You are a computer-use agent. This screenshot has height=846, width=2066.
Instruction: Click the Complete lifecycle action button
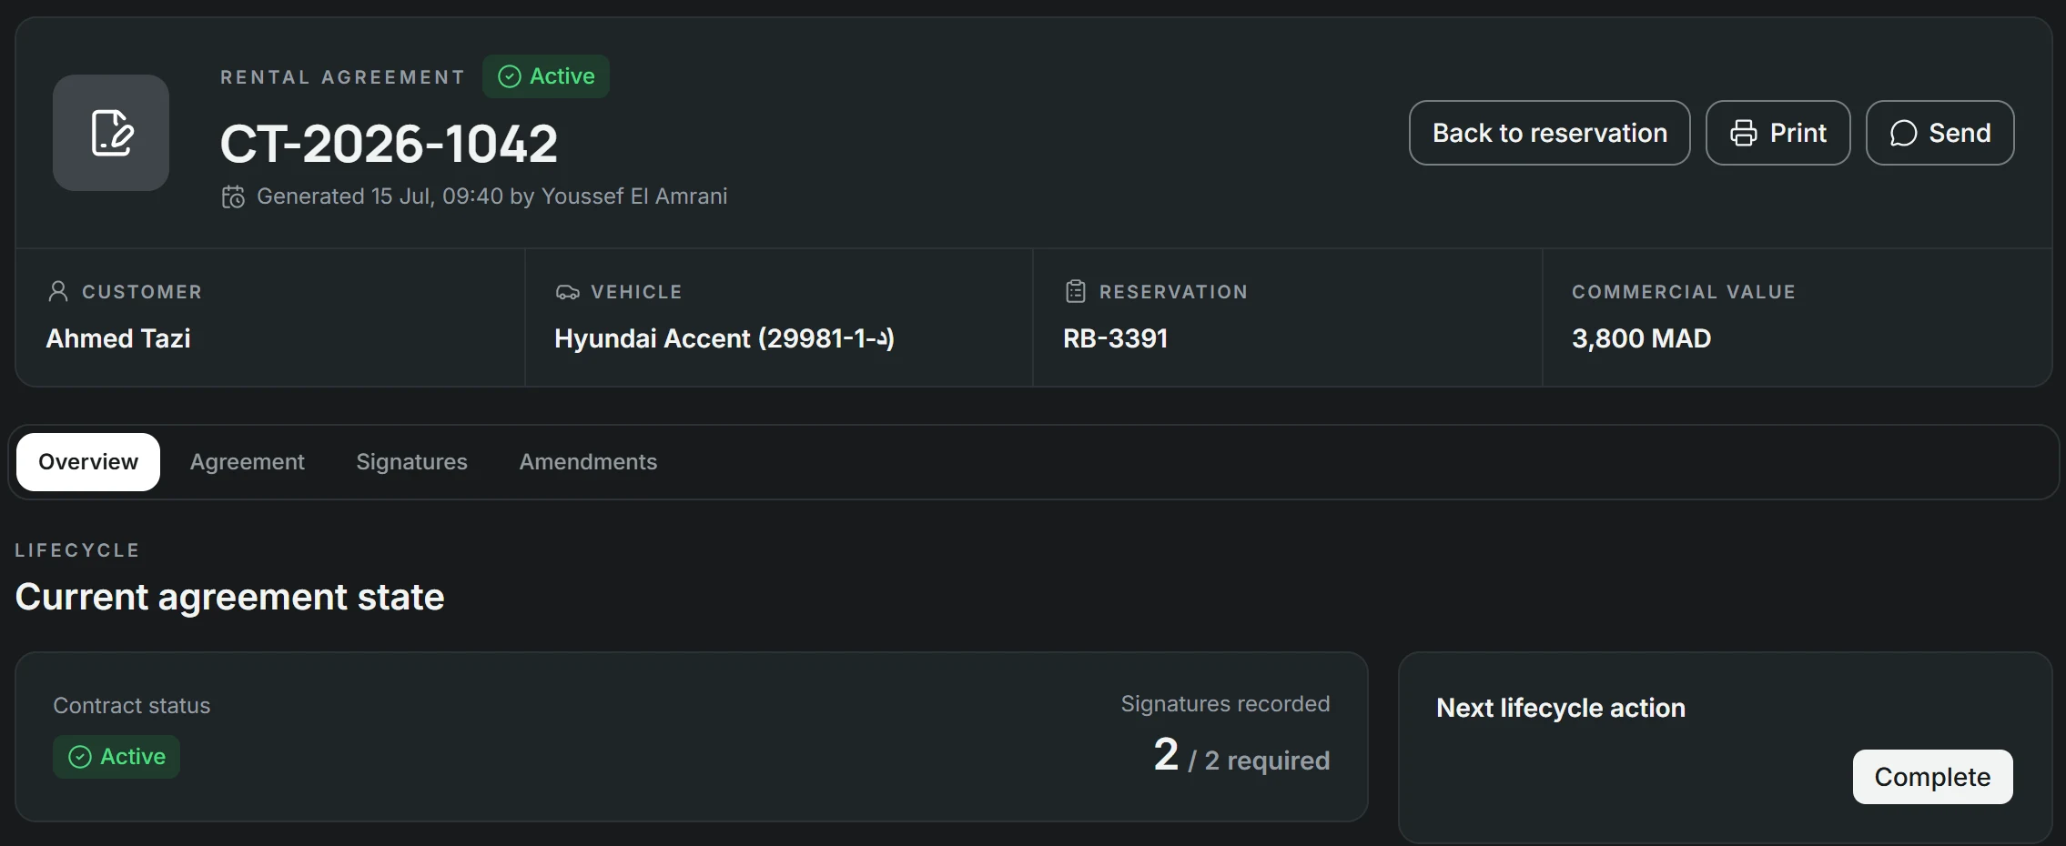point(1933,777)
